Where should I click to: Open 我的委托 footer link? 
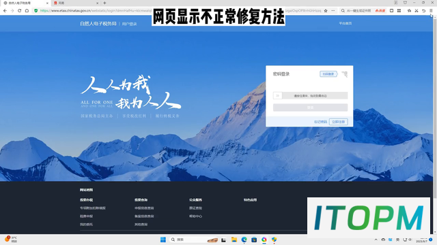(87, 225)
